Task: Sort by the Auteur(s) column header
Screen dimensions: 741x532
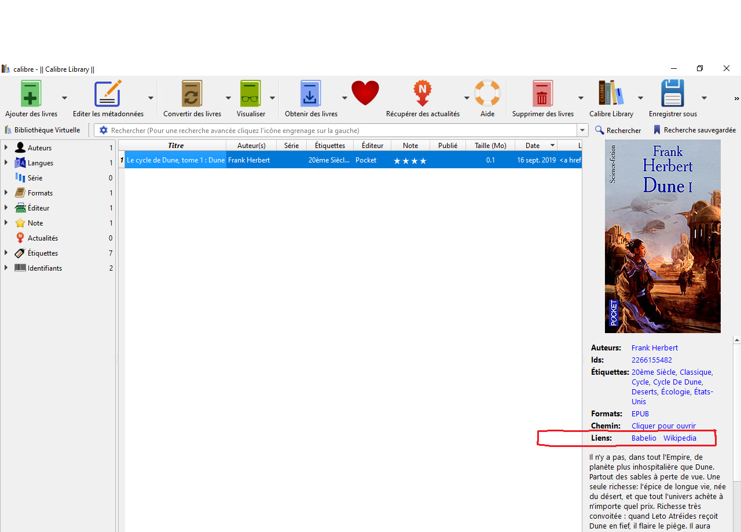Action: coord(251,146)
